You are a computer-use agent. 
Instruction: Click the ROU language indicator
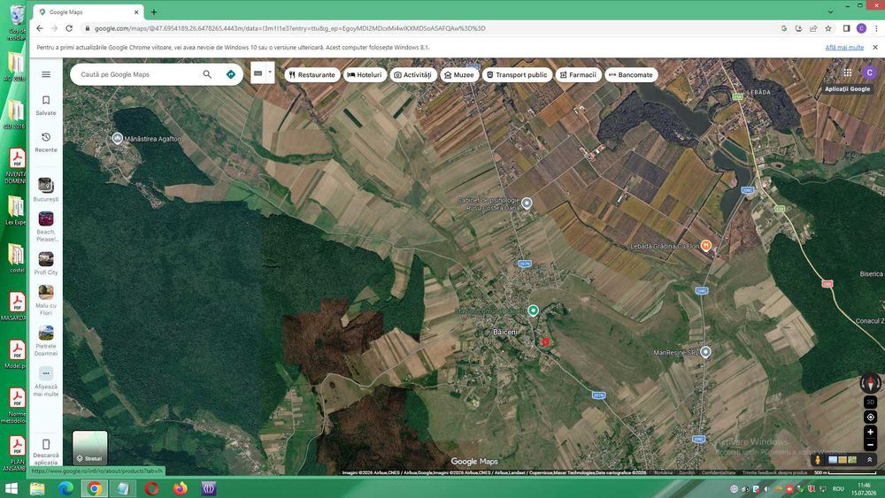(x=838, y=489)
